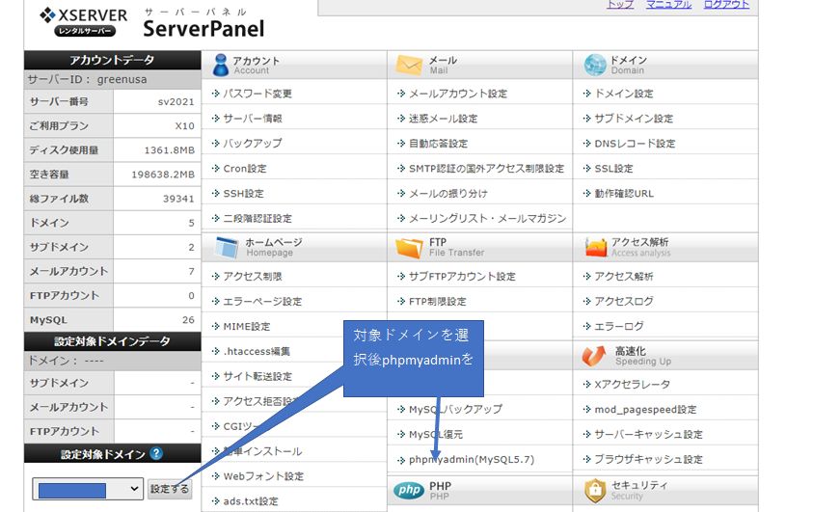Viewport: 813px width, 512px height.
Task: Click the Mail envelope icon
Action: 409,66
